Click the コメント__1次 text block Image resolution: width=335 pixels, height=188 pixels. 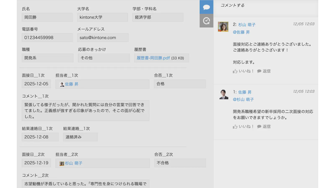85,111
